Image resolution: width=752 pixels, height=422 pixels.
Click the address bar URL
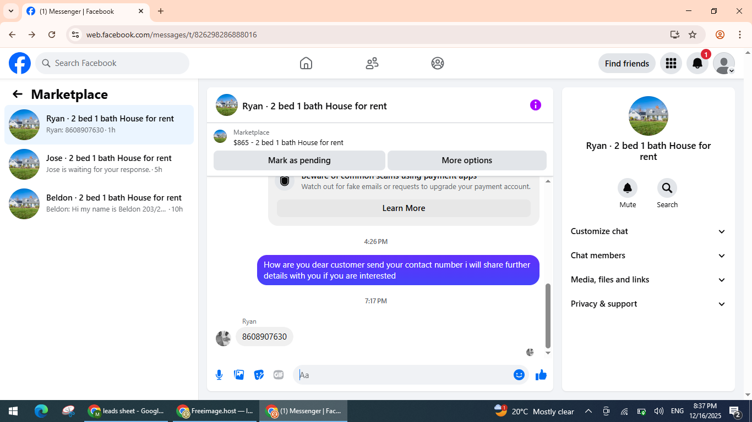click(172, 35)
